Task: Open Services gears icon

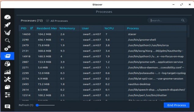Action: coord(7,48)
